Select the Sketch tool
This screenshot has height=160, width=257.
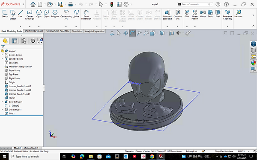coord(5,14)
